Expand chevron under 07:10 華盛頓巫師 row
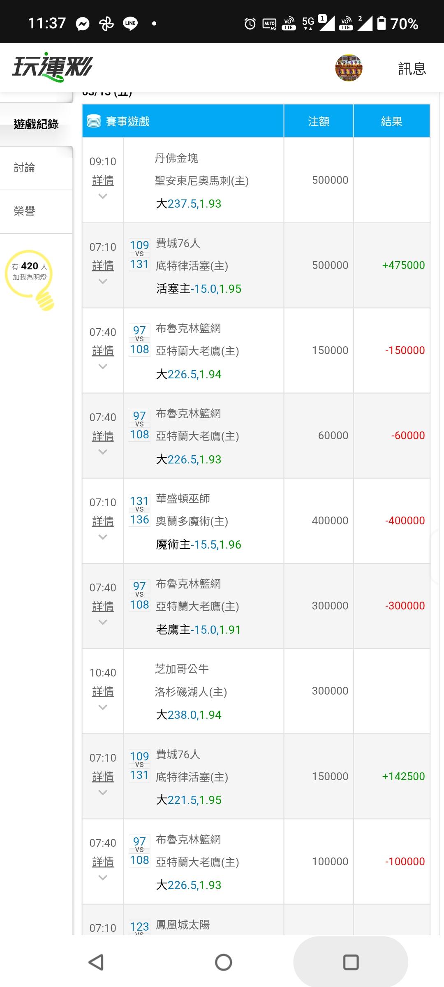Screen dimensions: 444x987 [103, 537]
